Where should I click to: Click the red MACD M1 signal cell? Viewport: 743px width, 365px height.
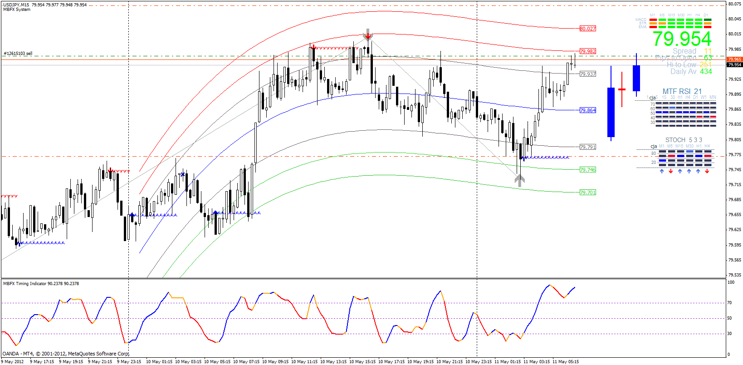653,20
